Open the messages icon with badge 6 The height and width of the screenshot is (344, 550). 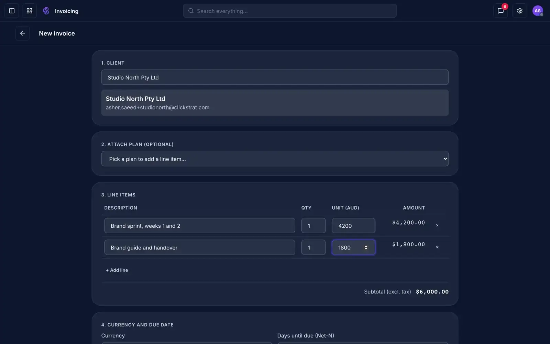(500, 11)
